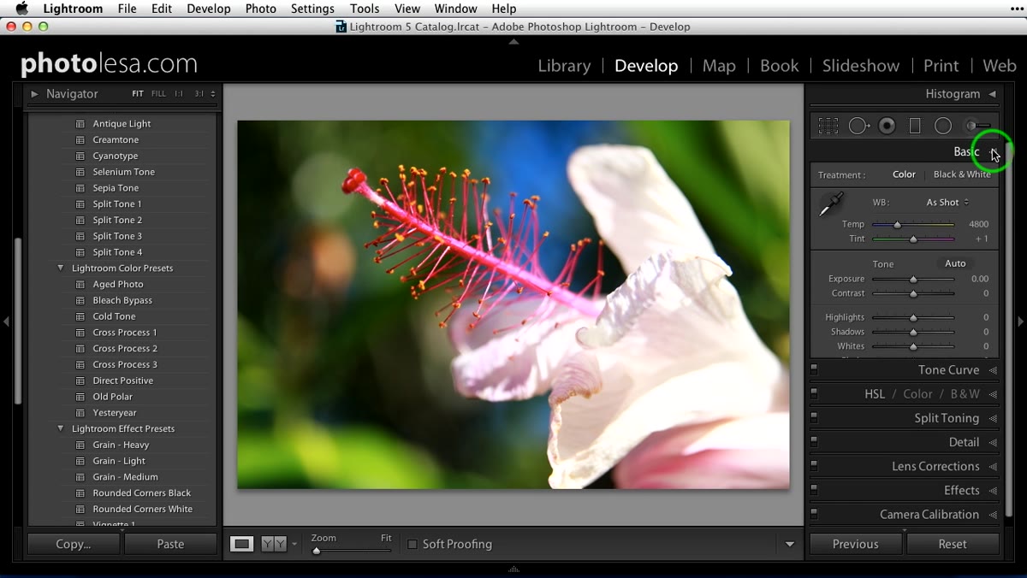Toggle the Tone Curve panel switch
Screen dimensions: 1027x578
[x=814, y=370]
